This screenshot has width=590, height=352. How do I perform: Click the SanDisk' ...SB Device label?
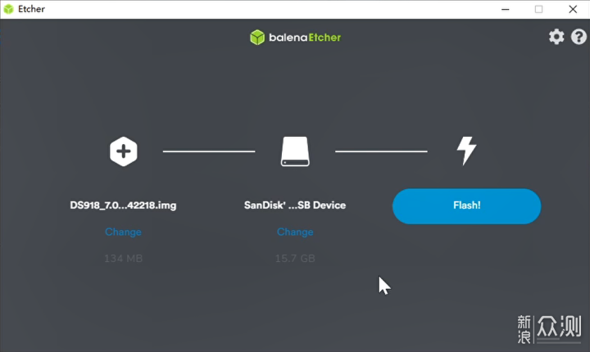295,205
